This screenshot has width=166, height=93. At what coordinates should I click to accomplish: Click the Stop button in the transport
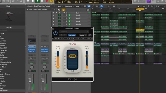click(33, 1)
